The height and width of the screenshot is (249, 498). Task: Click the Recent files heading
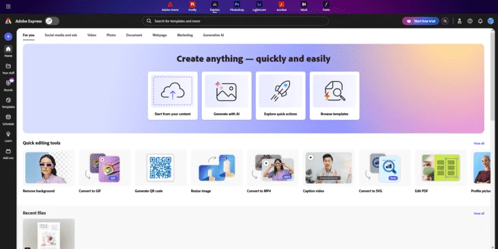(34, 213)
